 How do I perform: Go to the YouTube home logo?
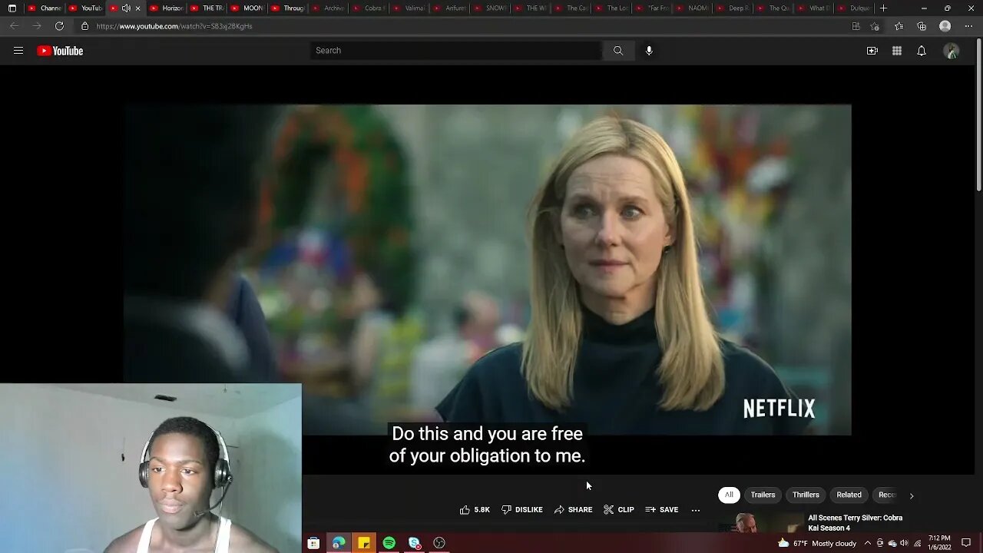point(60,51)
